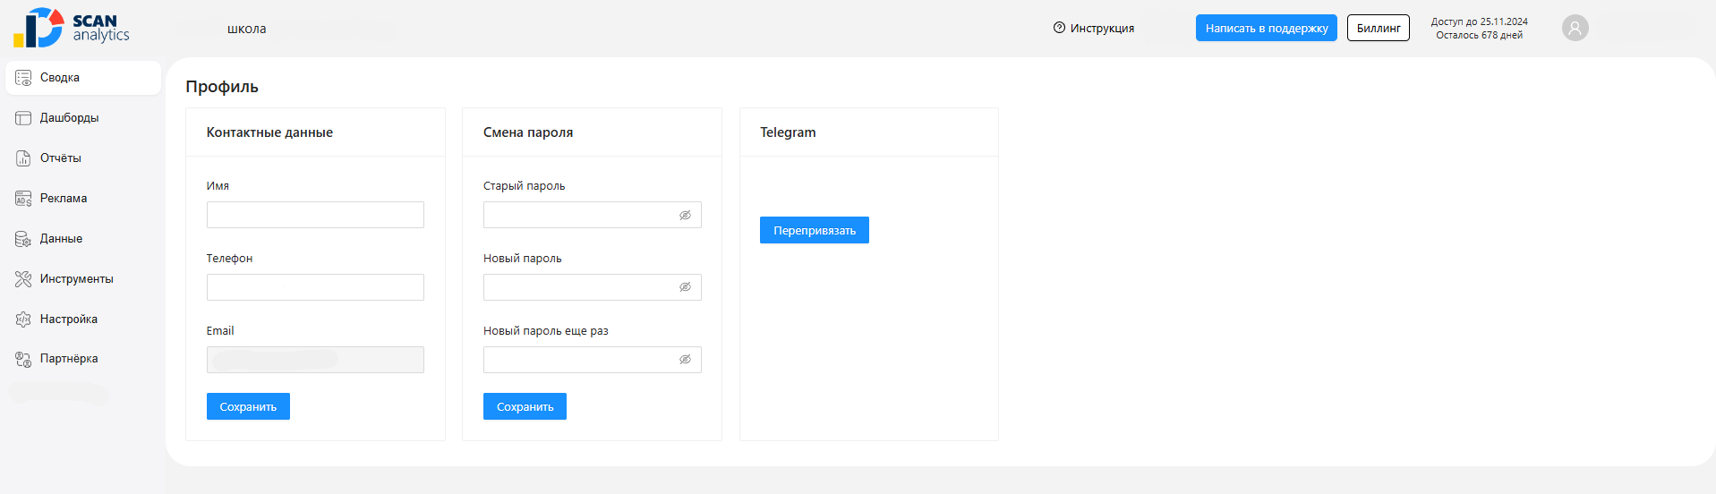Click the Профиль page heading
Screen dimensions: 1716x494
(222, 87)
